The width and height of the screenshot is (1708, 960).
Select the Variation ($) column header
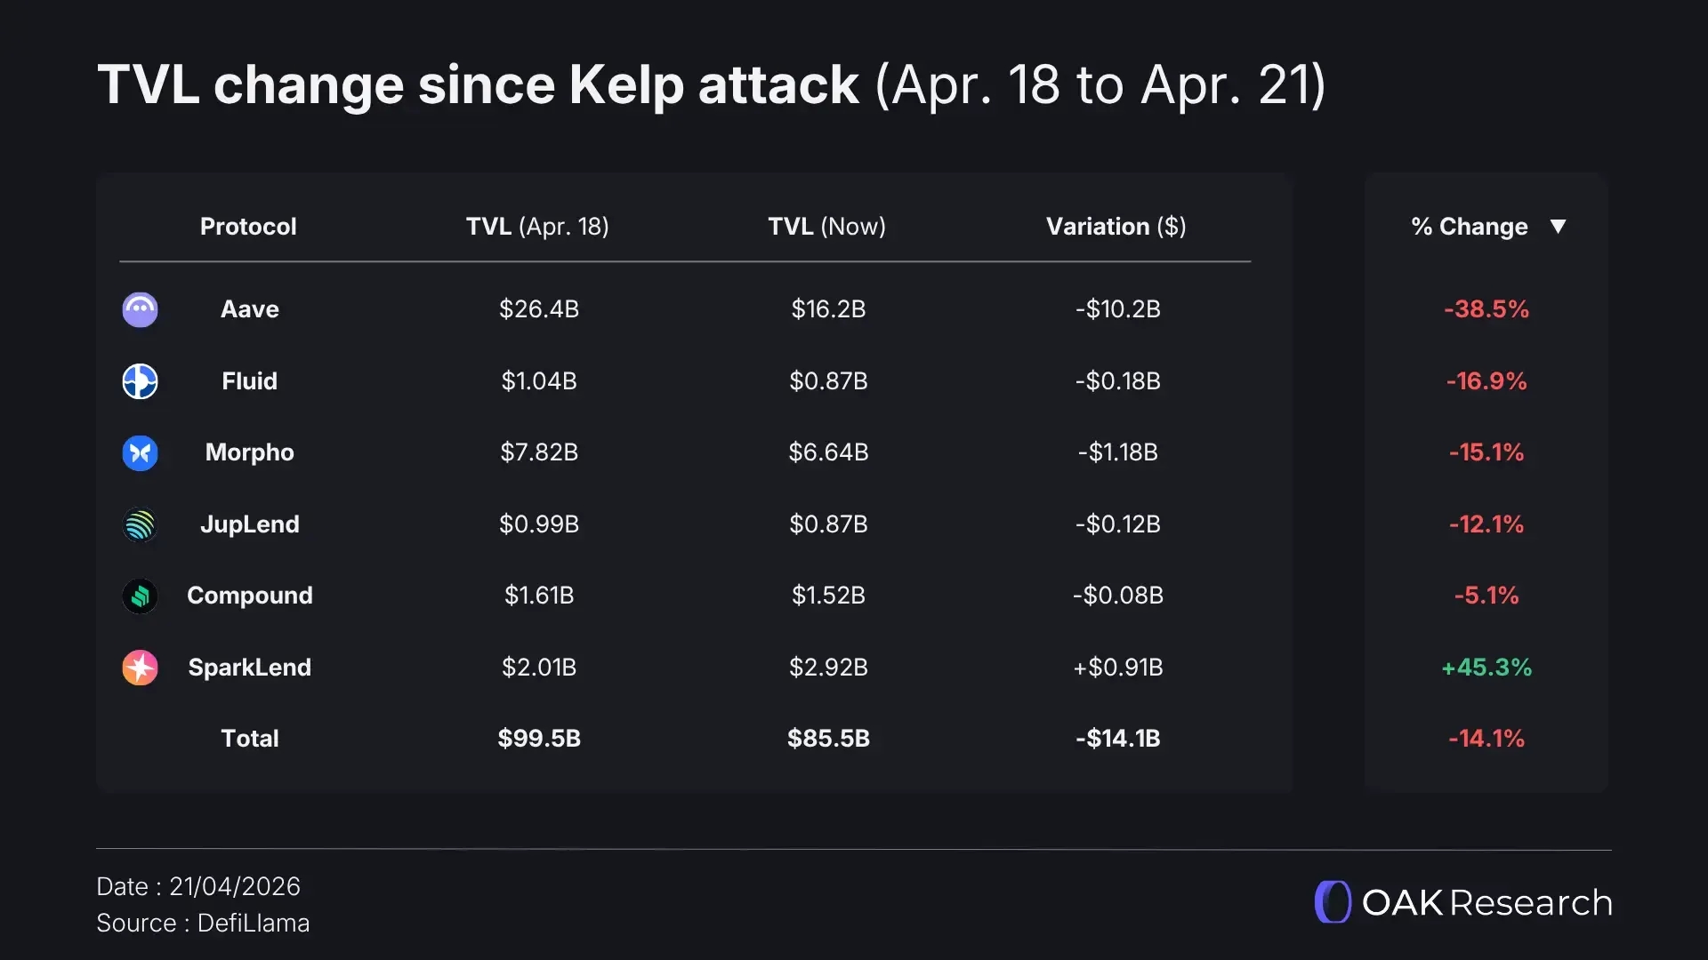pos(1116,227)
